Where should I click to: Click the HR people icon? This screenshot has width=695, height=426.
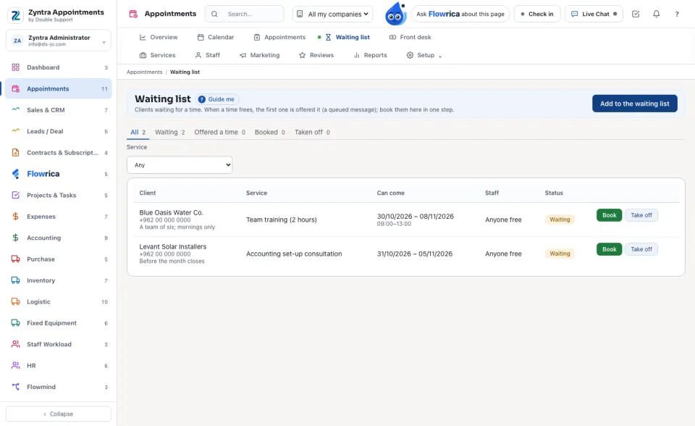tap(15, 366)
